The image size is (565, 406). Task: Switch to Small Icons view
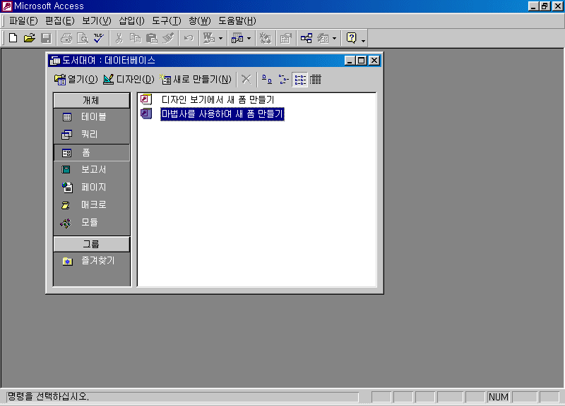pos(284,79)
